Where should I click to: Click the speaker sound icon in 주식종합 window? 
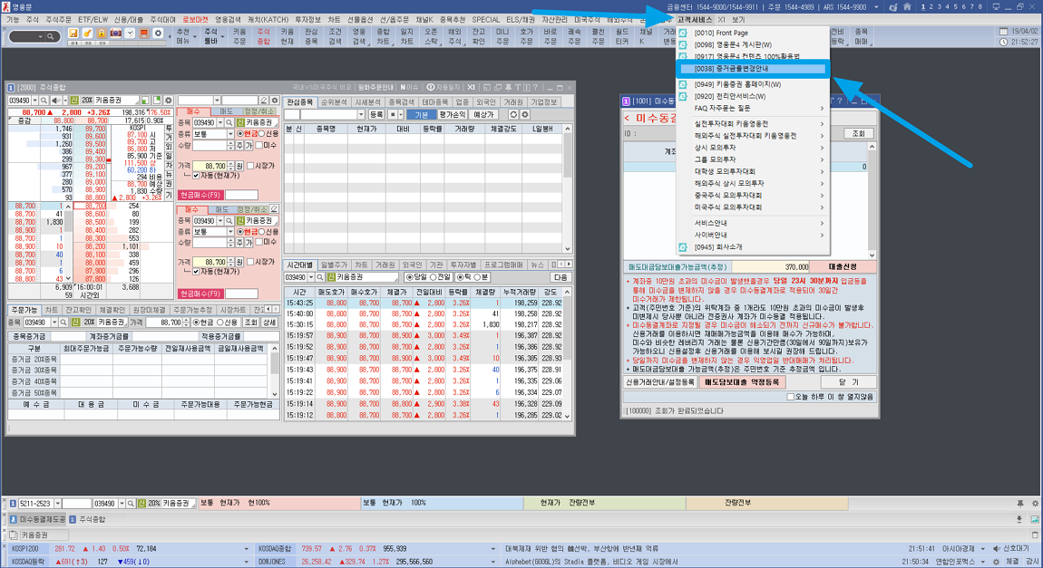(56, 101)
